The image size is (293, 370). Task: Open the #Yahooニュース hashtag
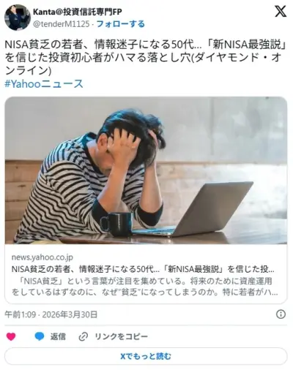coord(44,84)
